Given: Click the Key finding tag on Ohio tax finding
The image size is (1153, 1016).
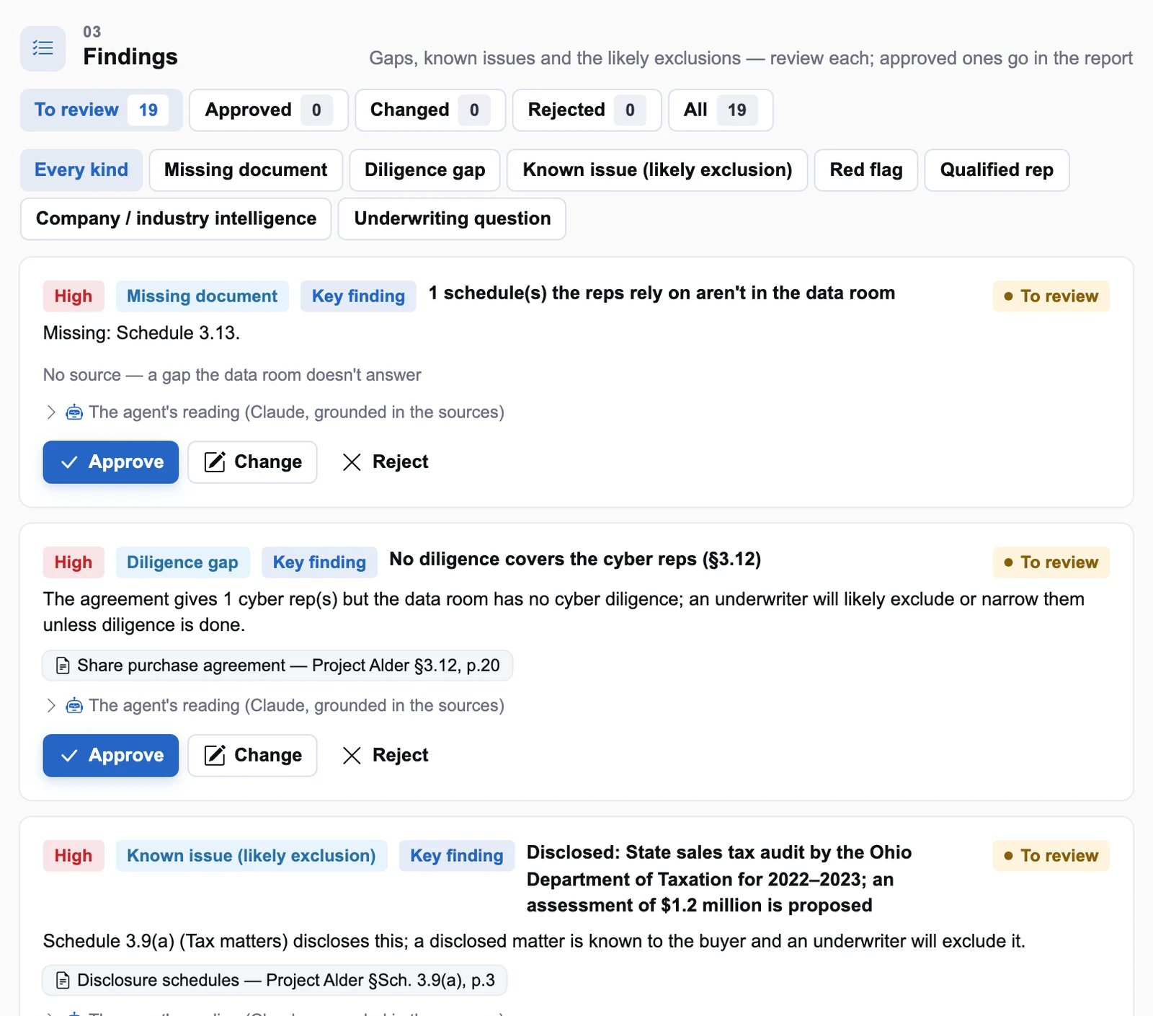Looking at the screenshot, I should [457, 856].
